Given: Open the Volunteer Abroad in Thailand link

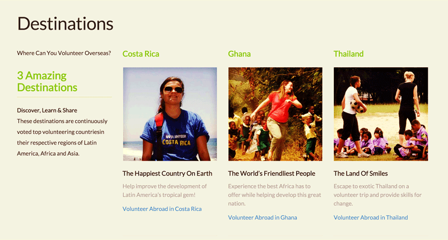Looking at the screenshot, I should (x=371, y=218).
